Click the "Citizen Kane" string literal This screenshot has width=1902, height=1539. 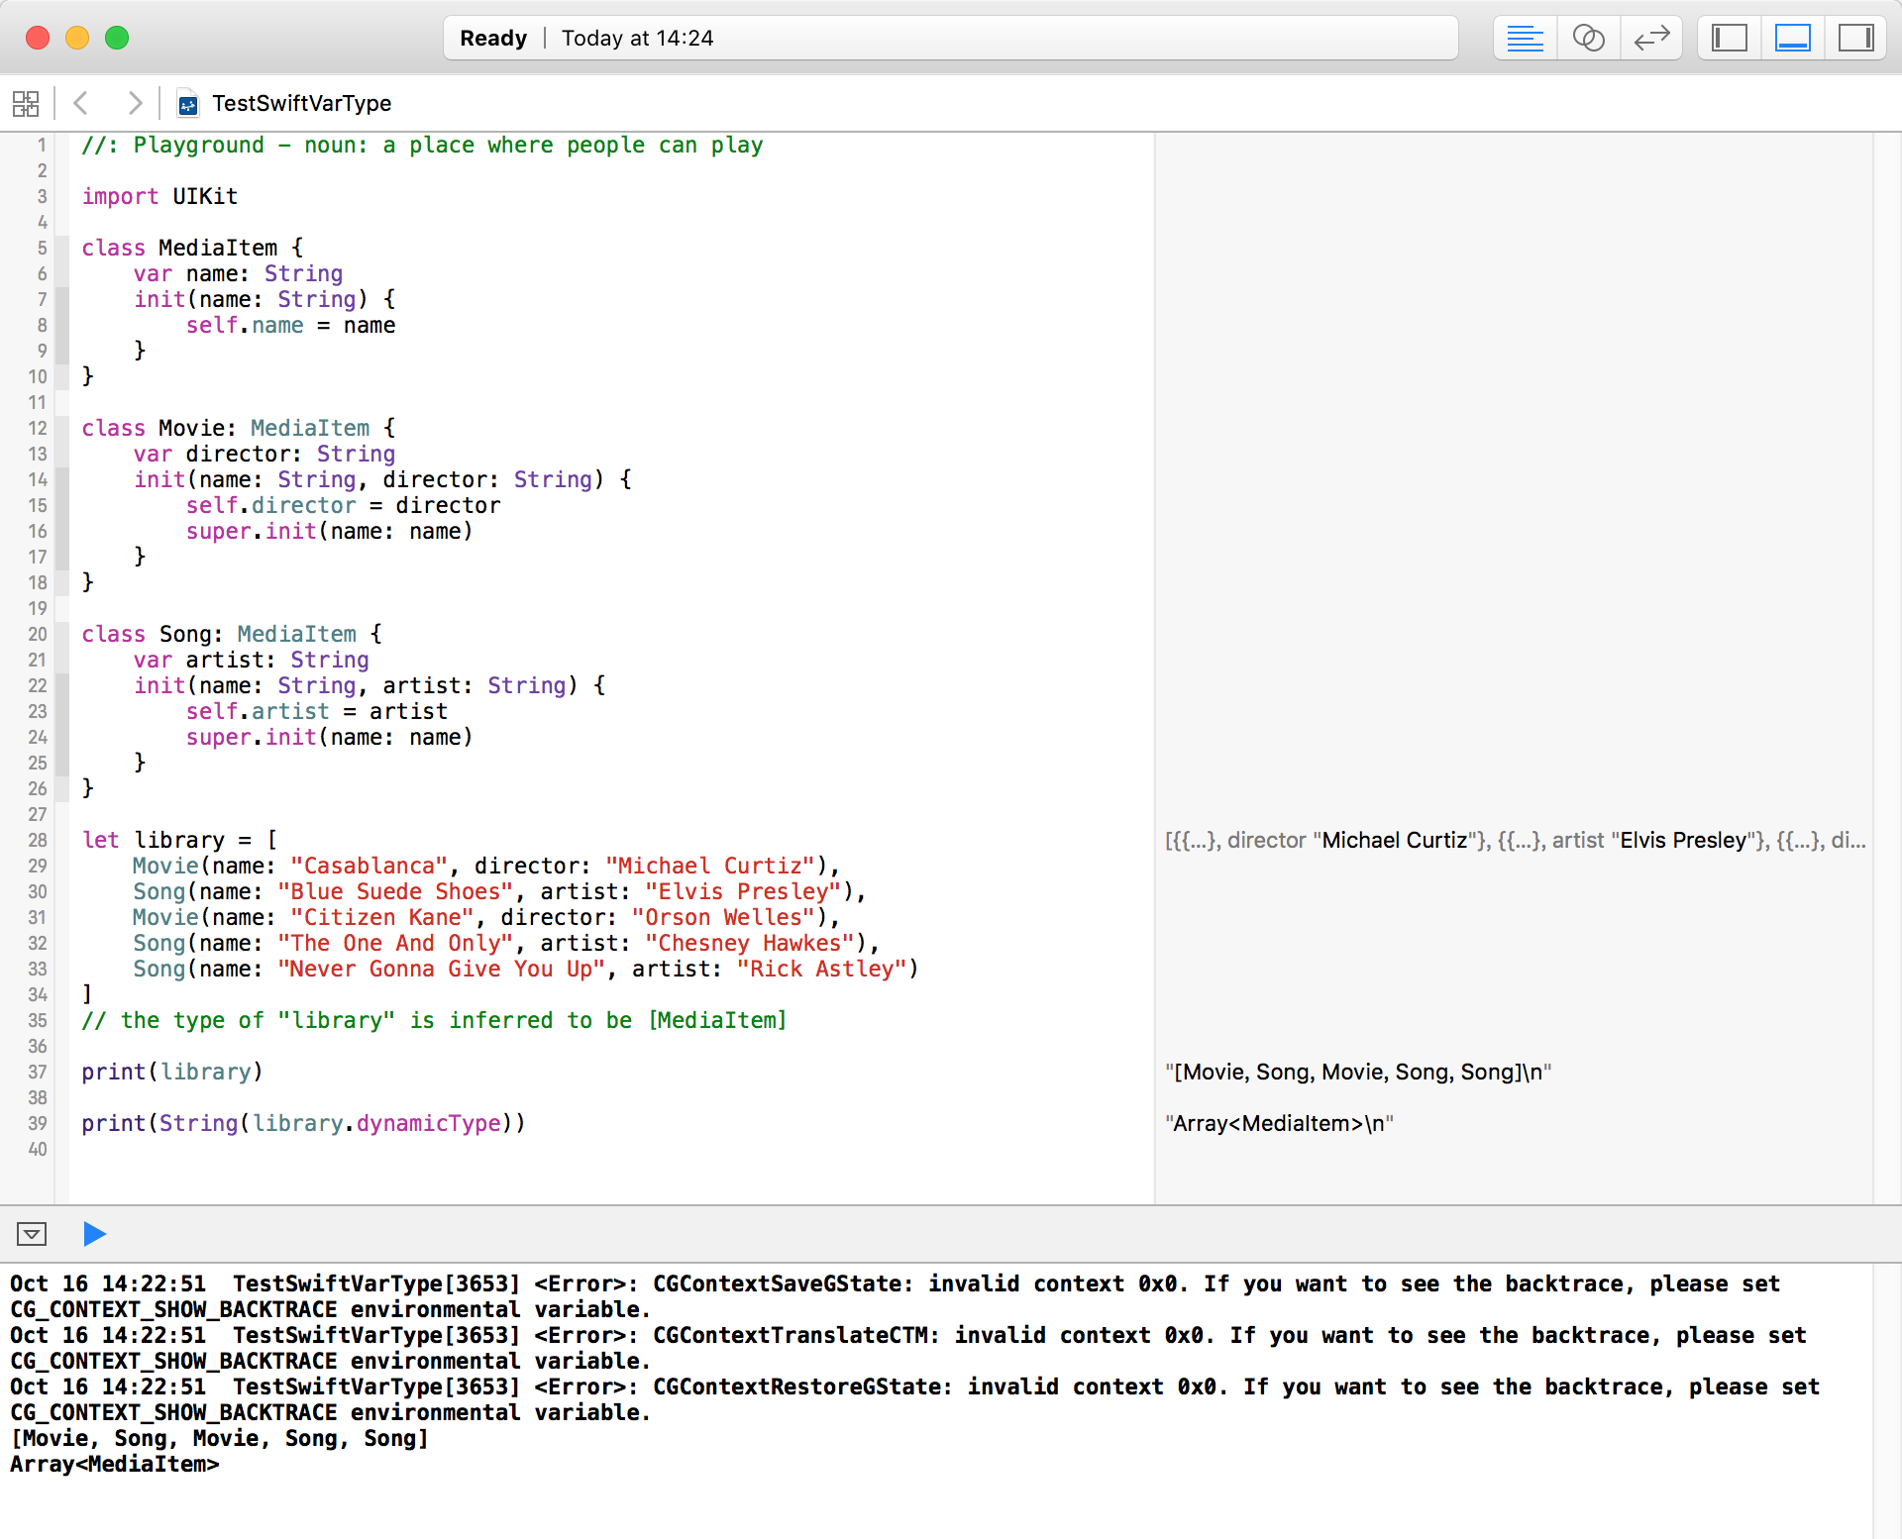coord(382,917)
